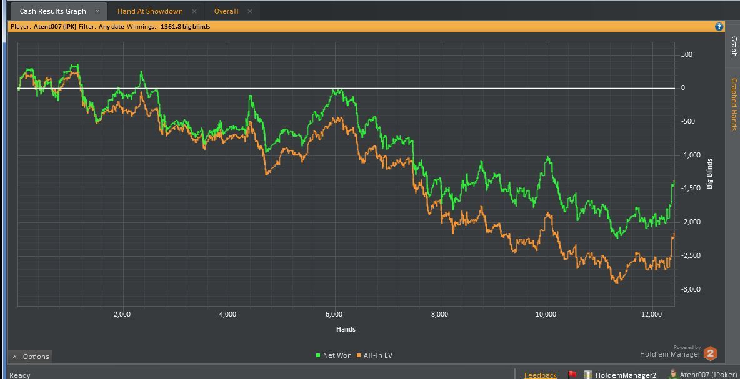Click the Player Atent007 (IPK) text
This screenshot has height=379, width=740.
click(43, 27)
